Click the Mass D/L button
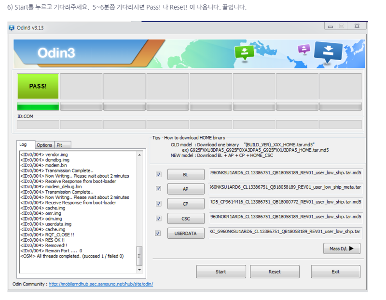 [x=342, y=248]
